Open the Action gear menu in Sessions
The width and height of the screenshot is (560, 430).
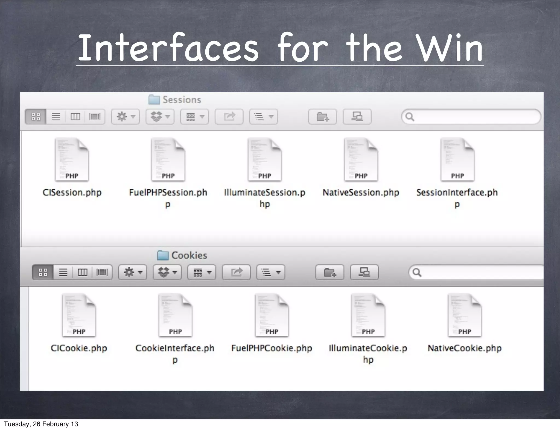pos(126,117)
